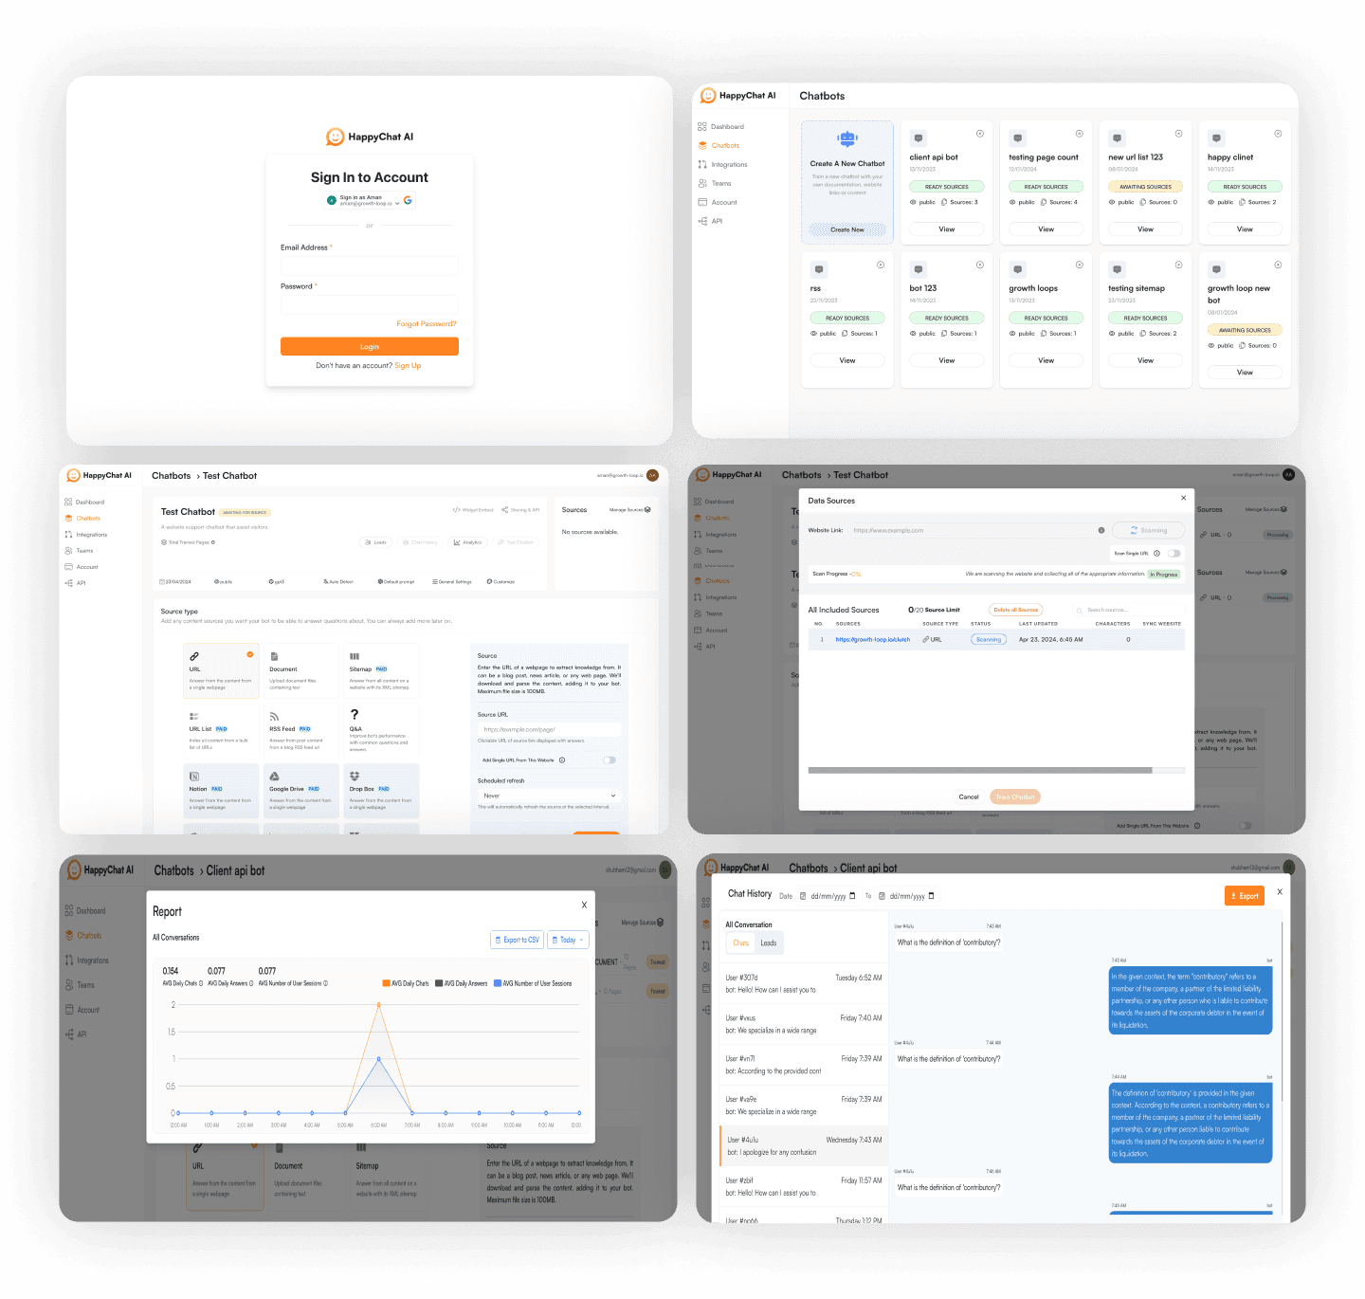Choose Drop Box source type card

click(381, 790)
